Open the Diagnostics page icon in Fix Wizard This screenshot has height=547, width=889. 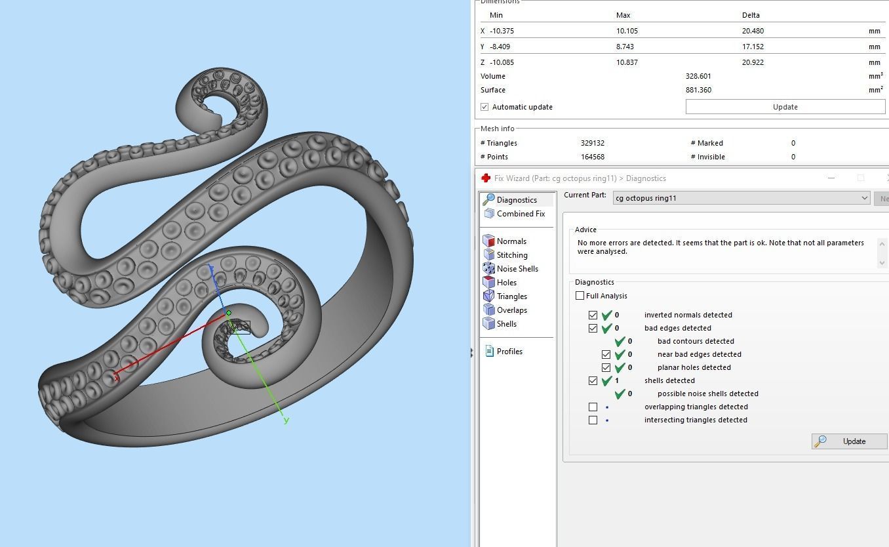[488, 199]
